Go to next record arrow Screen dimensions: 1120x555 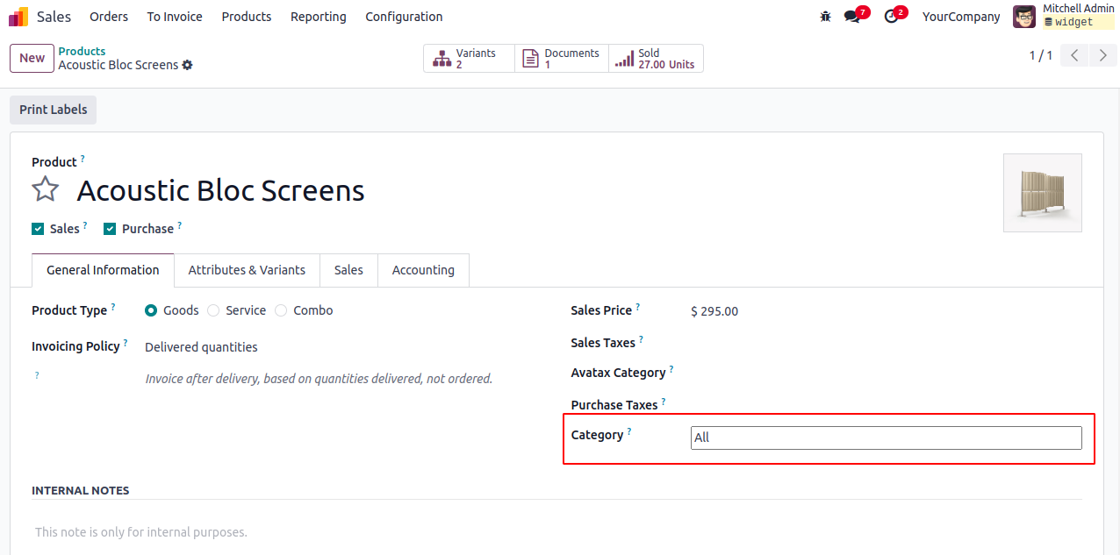pos(1103,56)
